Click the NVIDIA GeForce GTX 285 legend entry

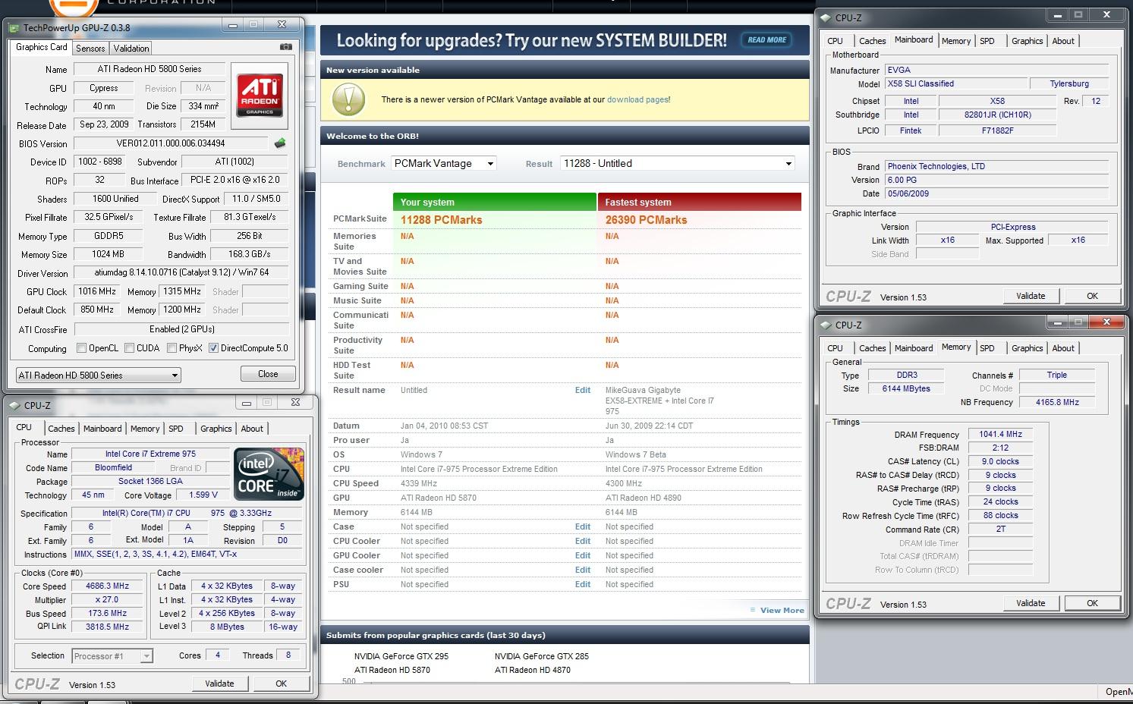tap(542, 656)
